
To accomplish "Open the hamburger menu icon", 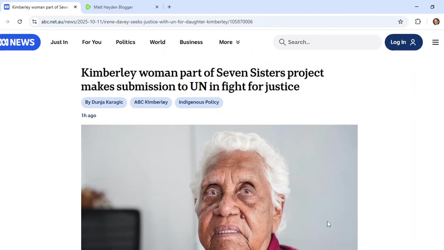I will tap(435, 42).
